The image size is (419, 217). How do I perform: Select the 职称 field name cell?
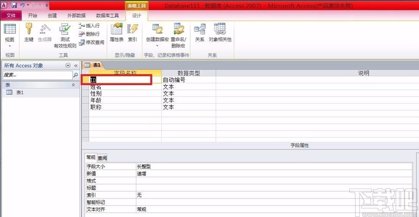[126, 107]
